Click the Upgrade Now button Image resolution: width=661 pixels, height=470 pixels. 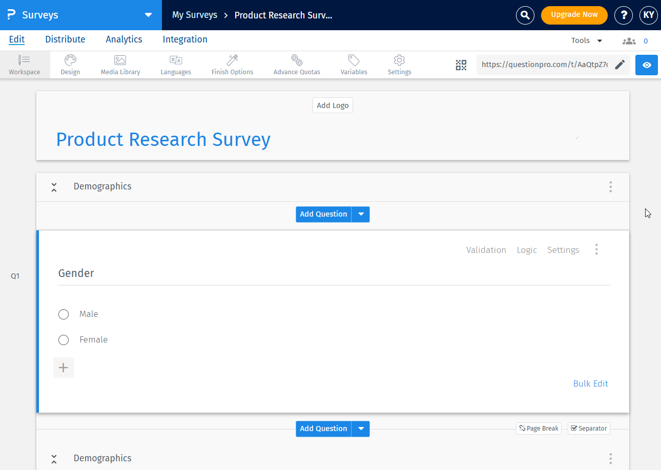[x=574, y=15]
